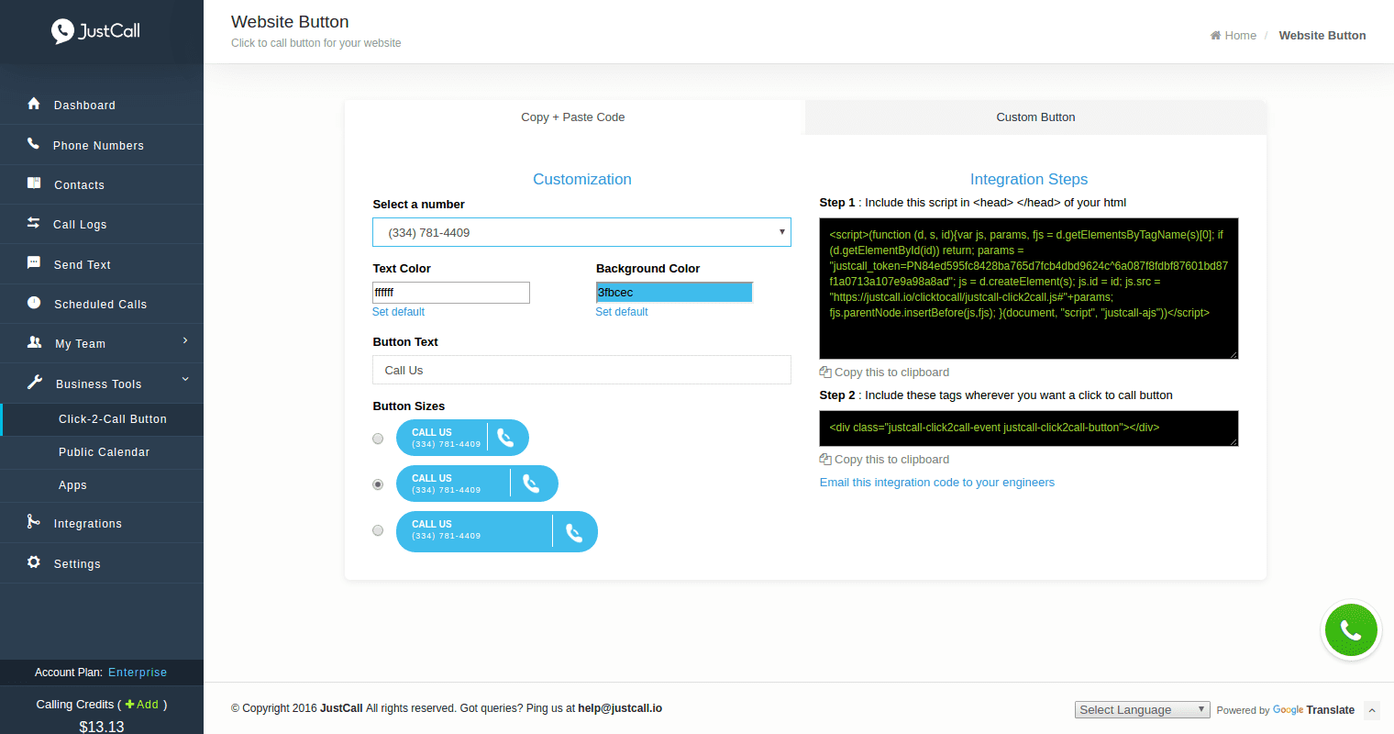Click the up-arrow icon in the footer
This screenshot has height=734, width=1394.
[1372, 710]
